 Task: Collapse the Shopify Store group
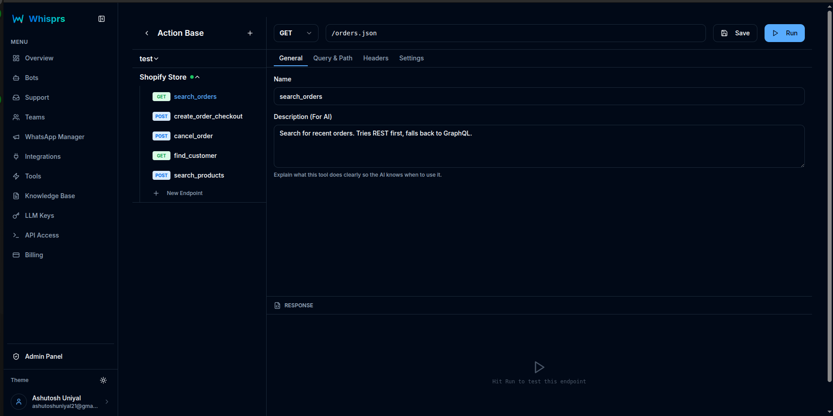pyautogui.click(x=197, y=77)
